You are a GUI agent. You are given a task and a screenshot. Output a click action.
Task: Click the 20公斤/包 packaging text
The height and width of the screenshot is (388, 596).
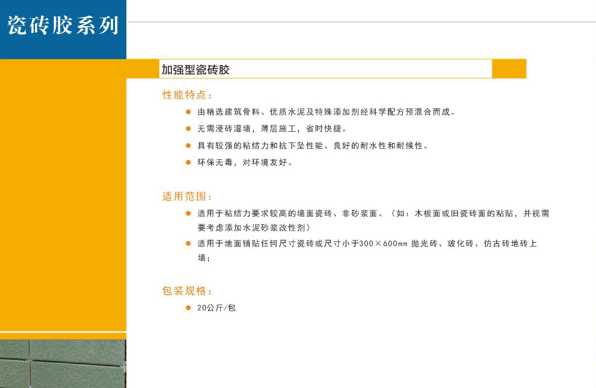click(x=217, y=308)
